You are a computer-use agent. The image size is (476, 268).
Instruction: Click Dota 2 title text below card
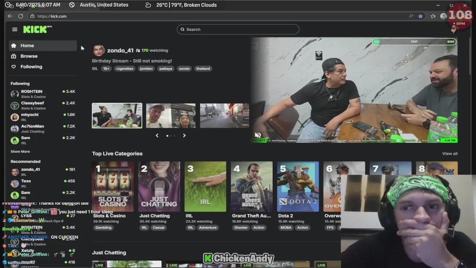coord(286,216)
